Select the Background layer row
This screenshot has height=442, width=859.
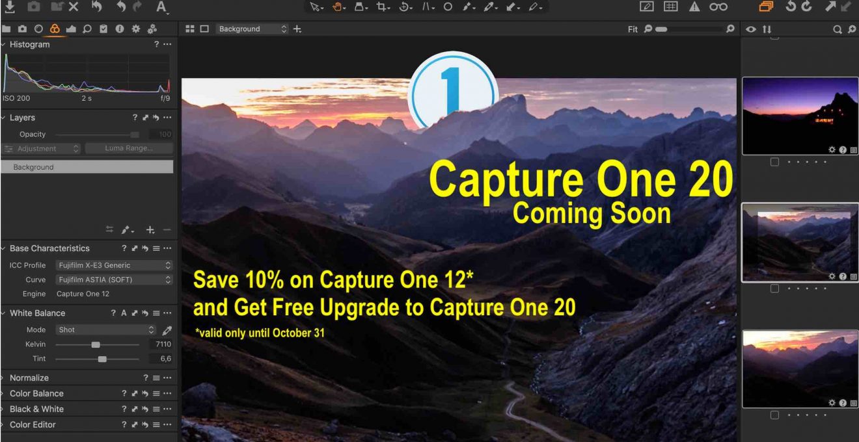tap(87, 167)
